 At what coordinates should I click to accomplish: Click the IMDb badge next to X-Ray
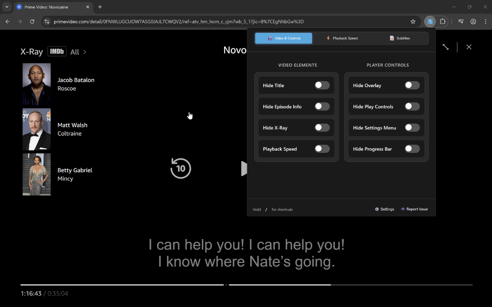click(57, 51)
